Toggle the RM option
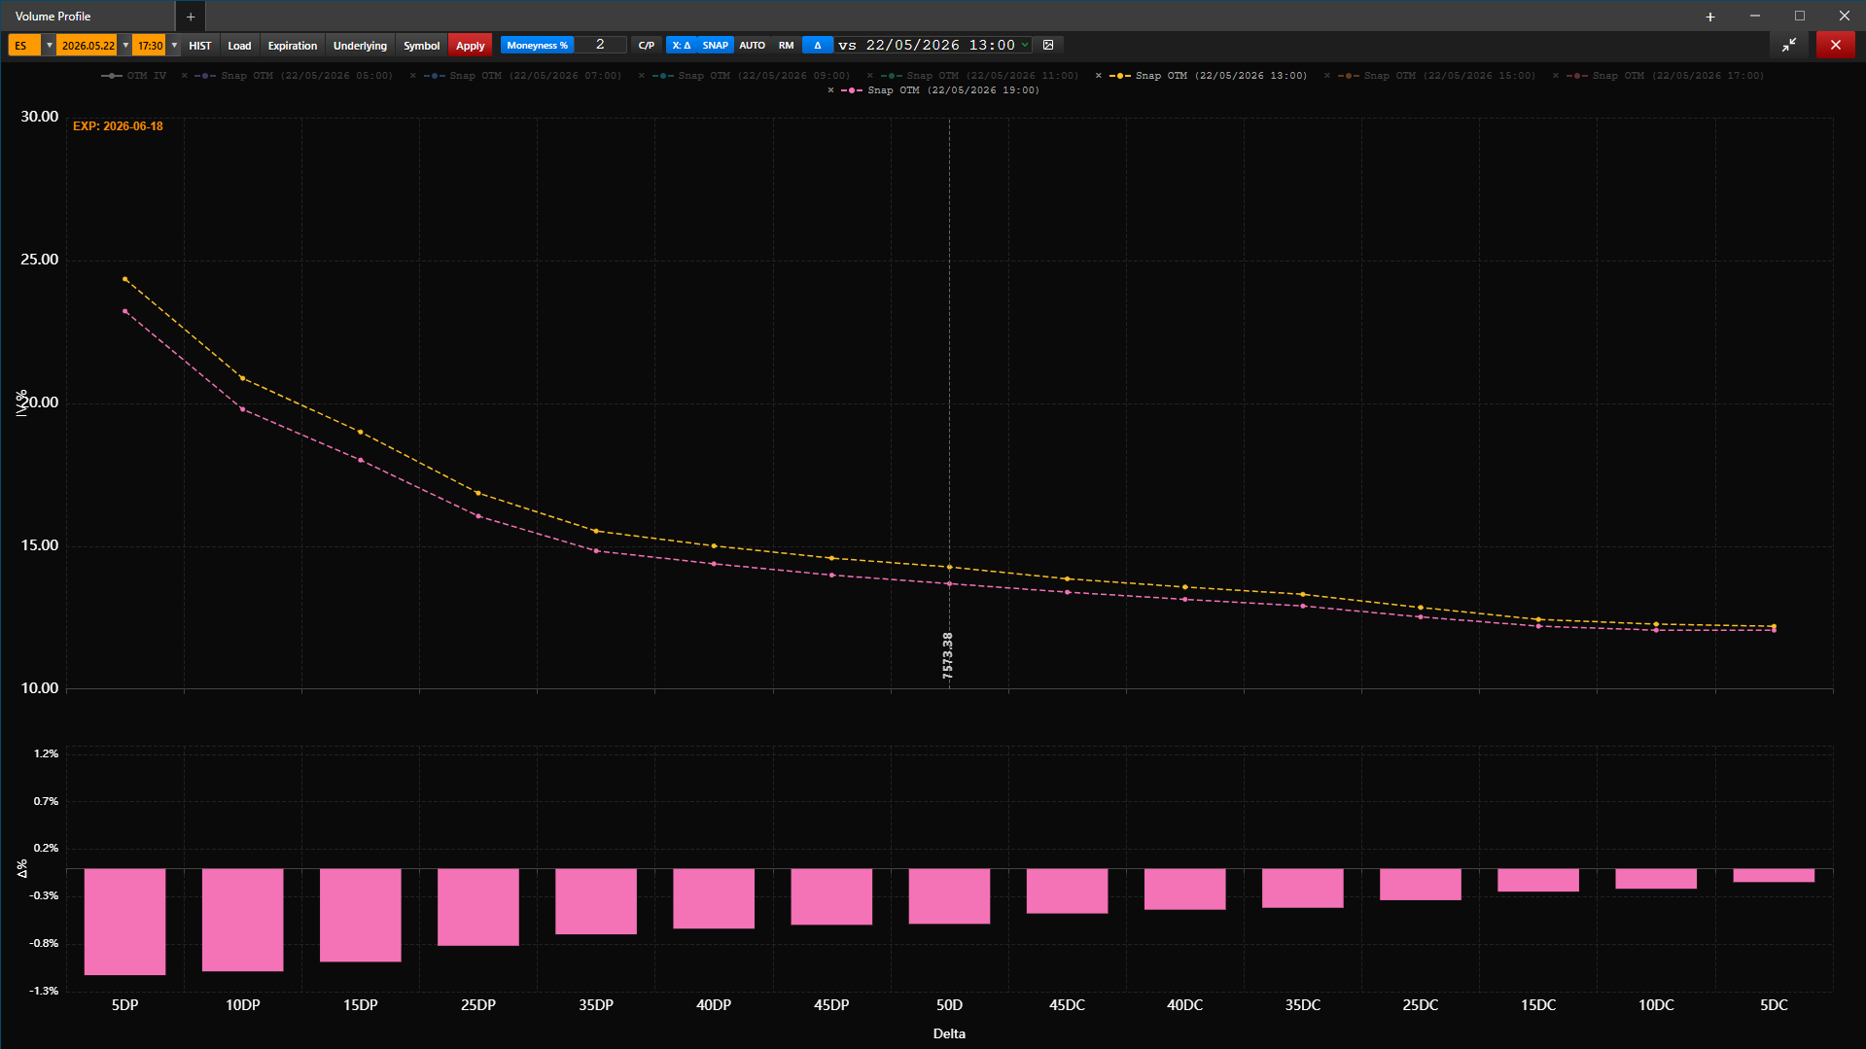This screenshot has width=1866, height=1049. [787, 46]
